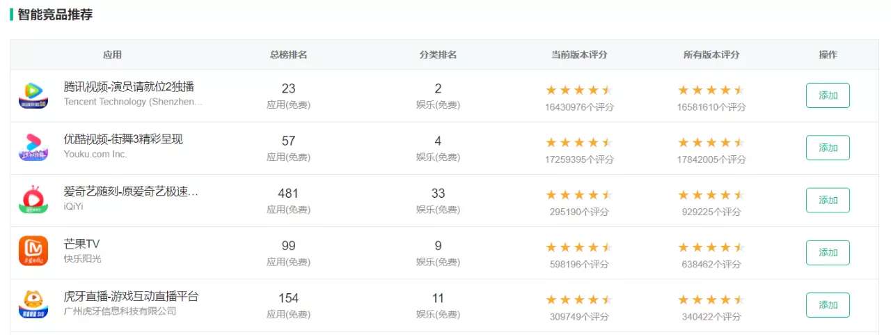Add 芒果TV using its 添加 button

coord(828,252)
